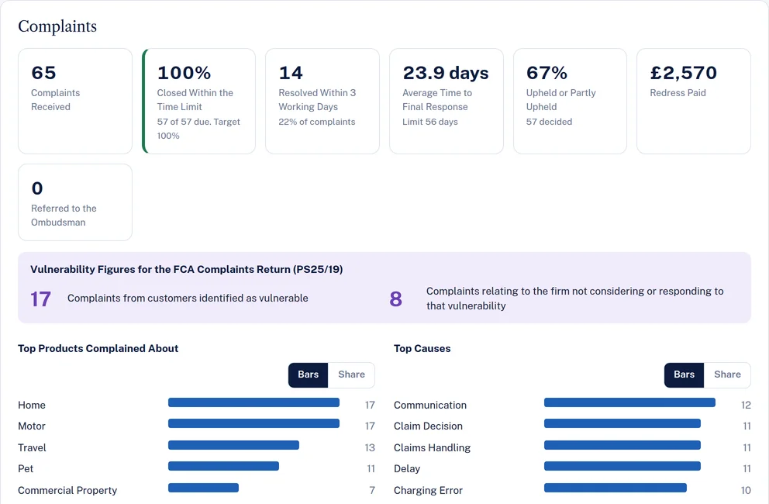Click the 57 of 57 due target text

point(198,129)
